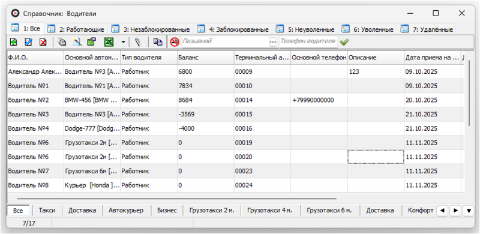Click the duplicate pages icon after first separator
This screenshot has height=234, width=480.
click(62, 42)
